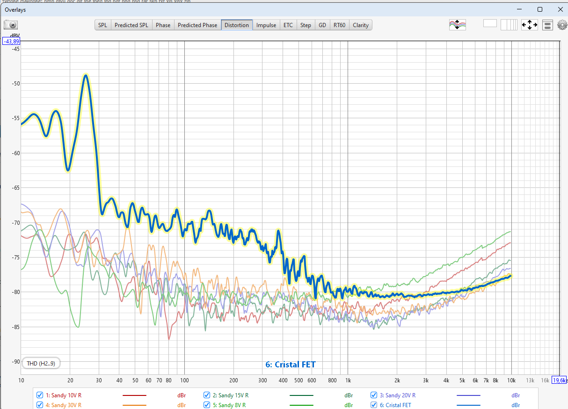Click the '3: Sandy 20V R' legend label
This screenshot has height=409, width=568.
398,395
